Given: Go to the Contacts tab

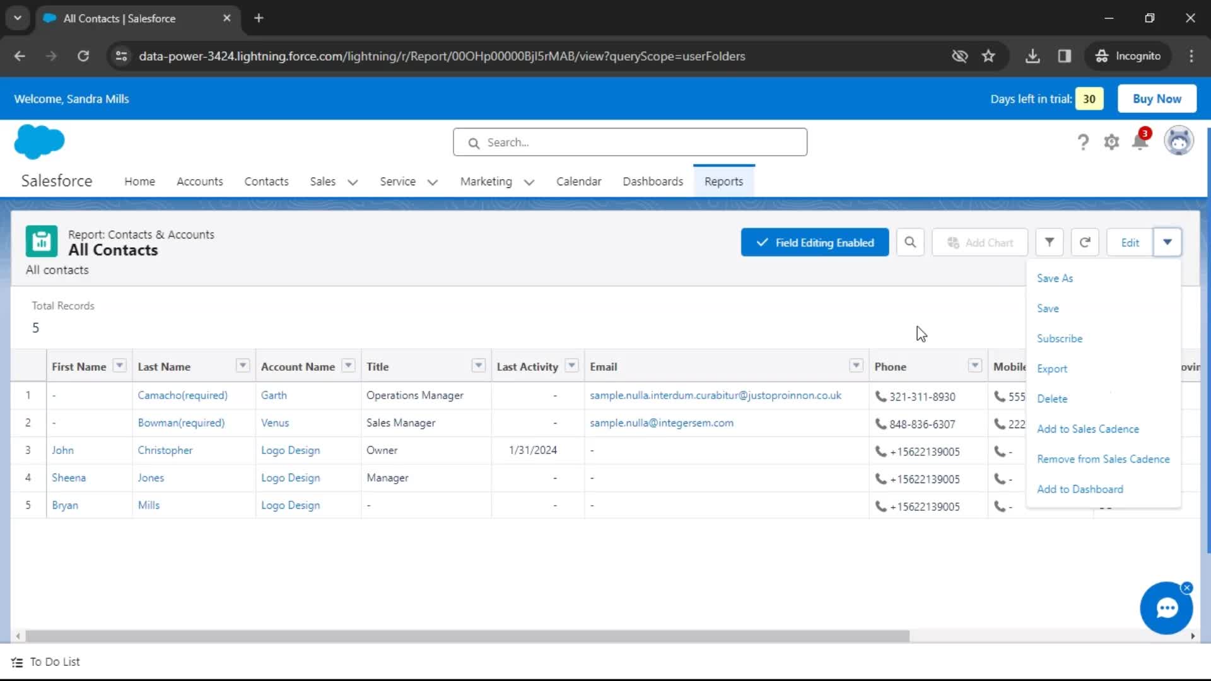Looking at the screenshot, I should (266, 182).
